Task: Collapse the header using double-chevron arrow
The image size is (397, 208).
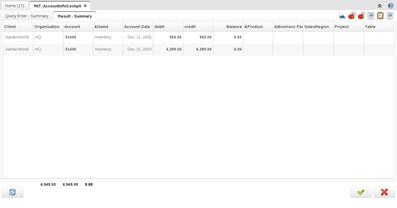Action: 379,6
